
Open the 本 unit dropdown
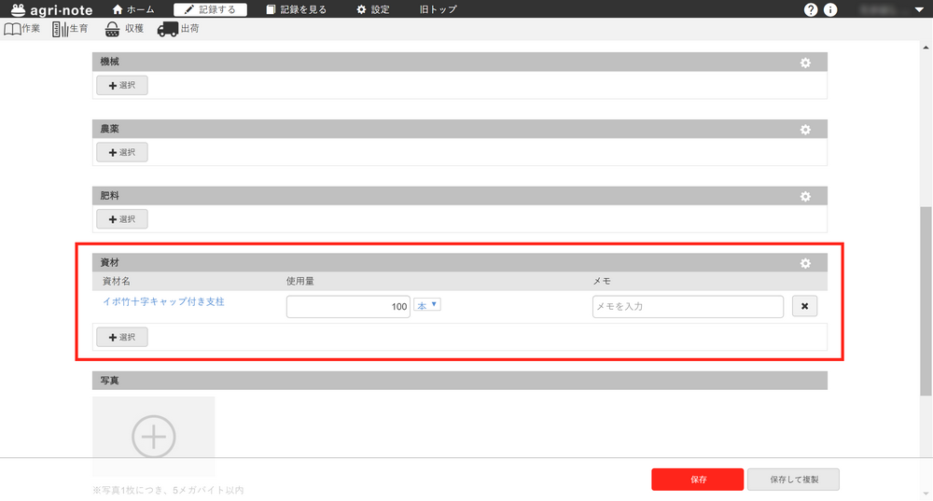(x=426, y=305)
